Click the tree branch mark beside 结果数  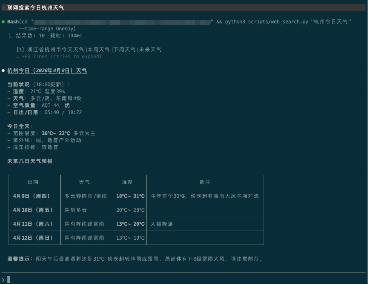coord(10,36)
